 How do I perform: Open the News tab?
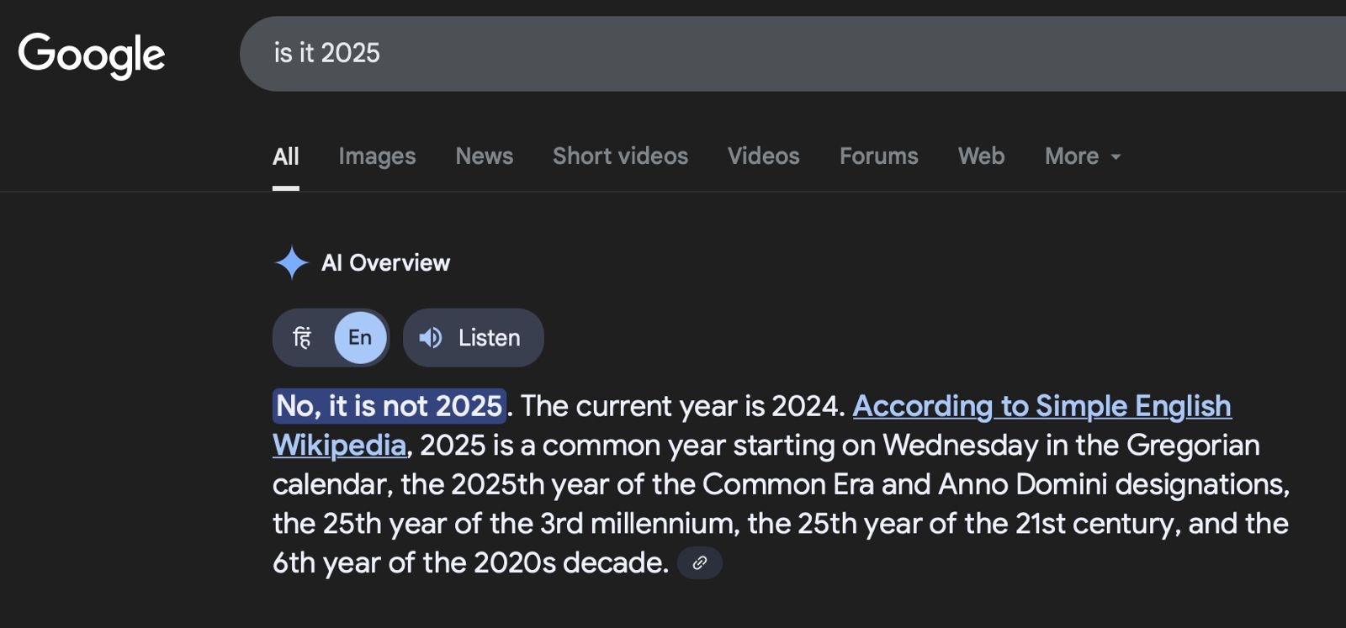tap(484, 156)
